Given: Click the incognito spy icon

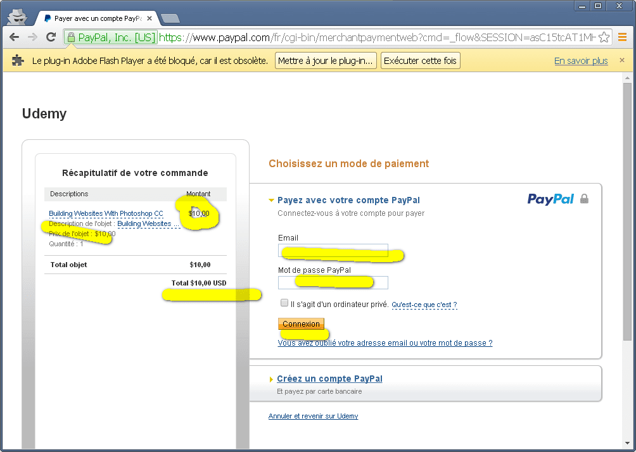Looking at the screenshot, I should pos(18,17).
